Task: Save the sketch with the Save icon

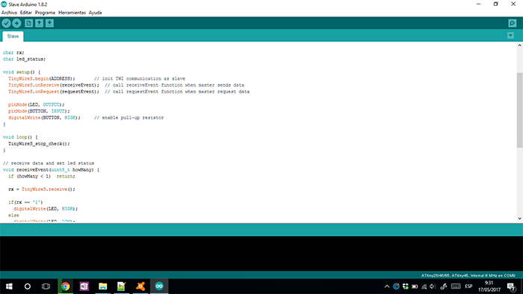Action: coord(50,23)
